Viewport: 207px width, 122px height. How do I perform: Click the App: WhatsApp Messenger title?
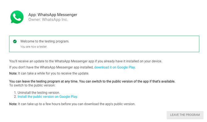(x=53, y=15)
